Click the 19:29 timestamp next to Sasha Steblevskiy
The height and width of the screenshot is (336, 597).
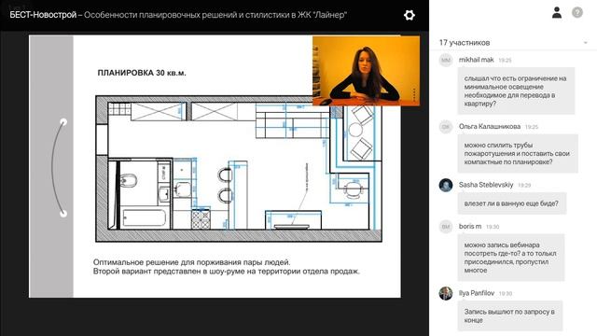(x=524, y=185)
